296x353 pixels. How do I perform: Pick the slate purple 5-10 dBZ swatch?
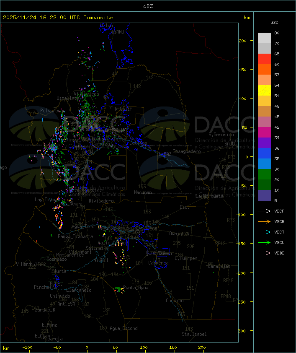click(264, 195)
